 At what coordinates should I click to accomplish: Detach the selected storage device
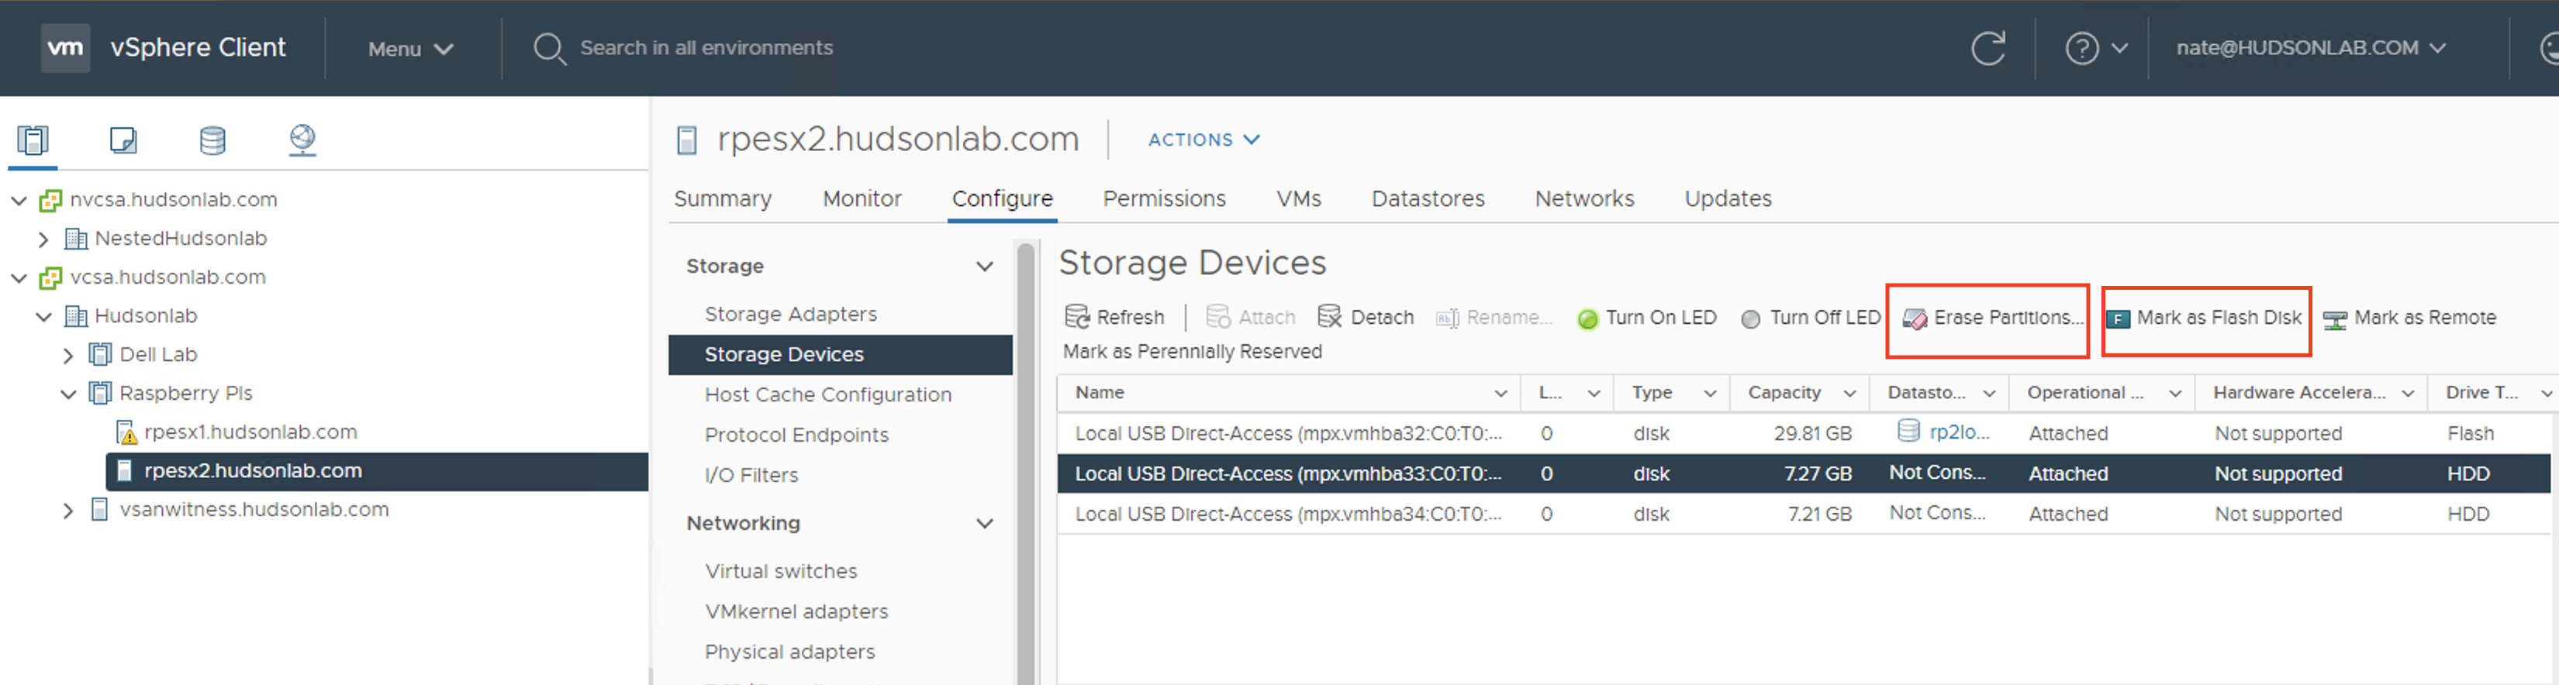(1366, 317)
